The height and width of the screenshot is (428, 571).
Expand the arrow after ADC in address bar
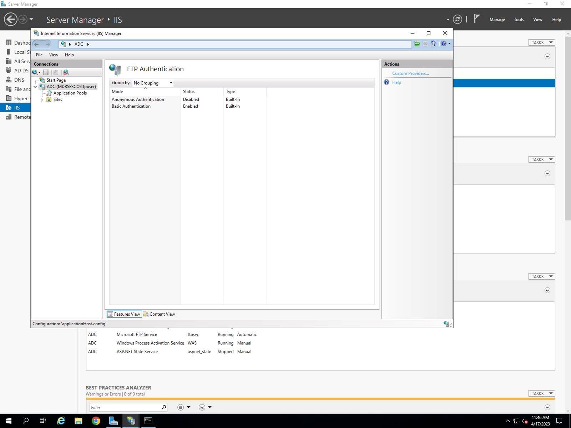pos(88,44)
